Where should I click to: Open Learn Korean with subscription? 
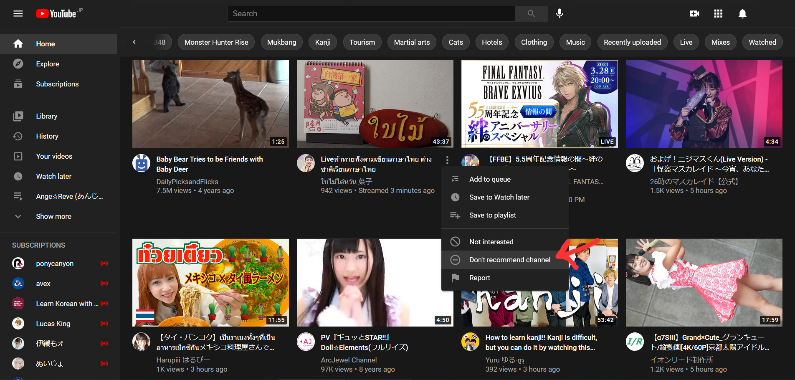click(58, 304)
